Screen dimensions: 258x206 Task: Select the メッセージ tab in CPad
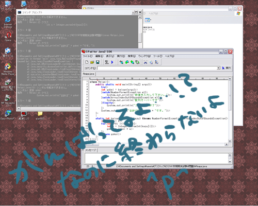(x=91, y=150)
